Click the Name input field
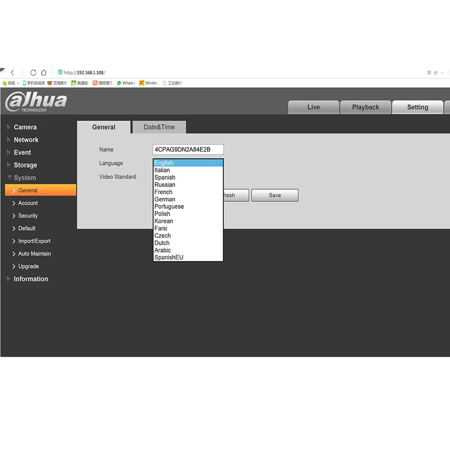Screen dimensions: 450x450 click(188, 149)
